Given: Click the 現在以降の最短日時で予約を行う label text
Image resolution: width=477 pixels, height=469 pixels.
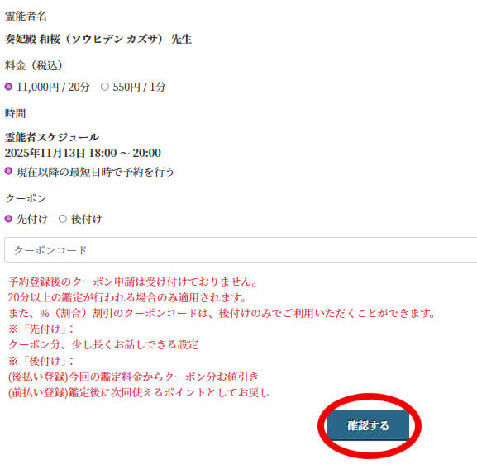Looking at the screenshot, I should [95, 172].
